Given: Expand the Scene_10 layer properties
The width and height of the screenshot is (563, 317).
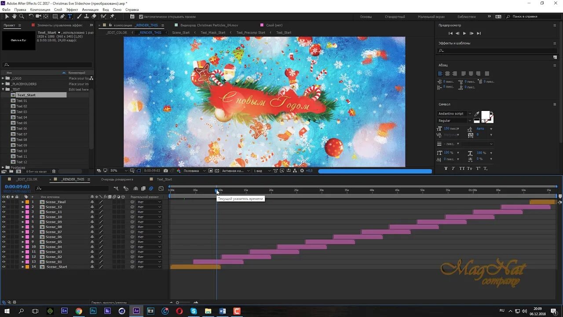Looking at the screenshot, I should [x=23, y=217].
